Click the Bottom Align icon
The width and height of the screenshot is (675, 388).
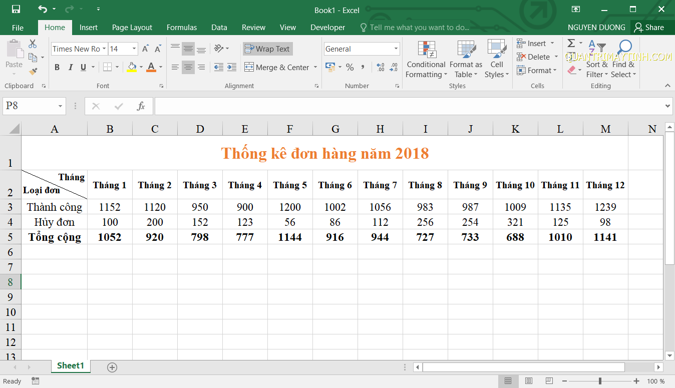[x=201, y=49]
